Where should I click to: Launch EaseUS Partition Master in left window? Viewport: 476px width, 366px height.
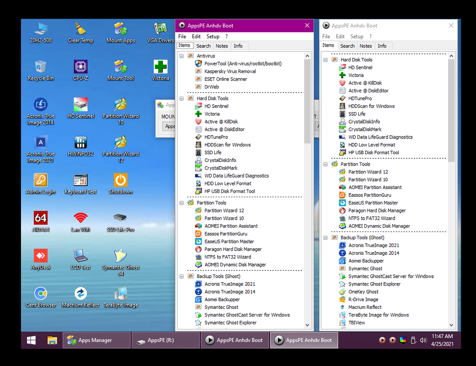point(229,242)
